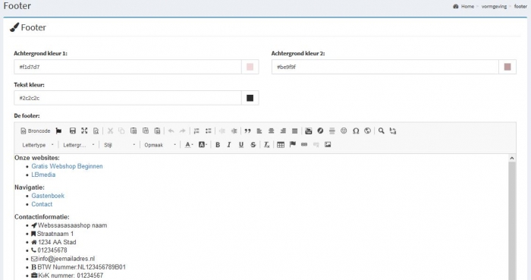Image resolution: width=531 pixels, height=280 pixels.
Task: Click the Copy icon
Action: [x=121, y=131]
